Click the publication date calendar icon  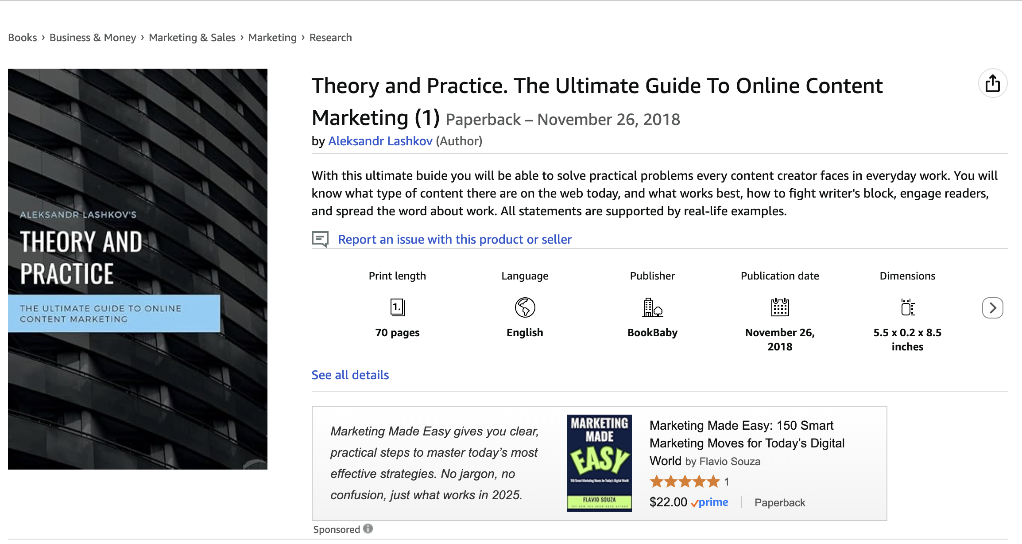pos(780,307)
